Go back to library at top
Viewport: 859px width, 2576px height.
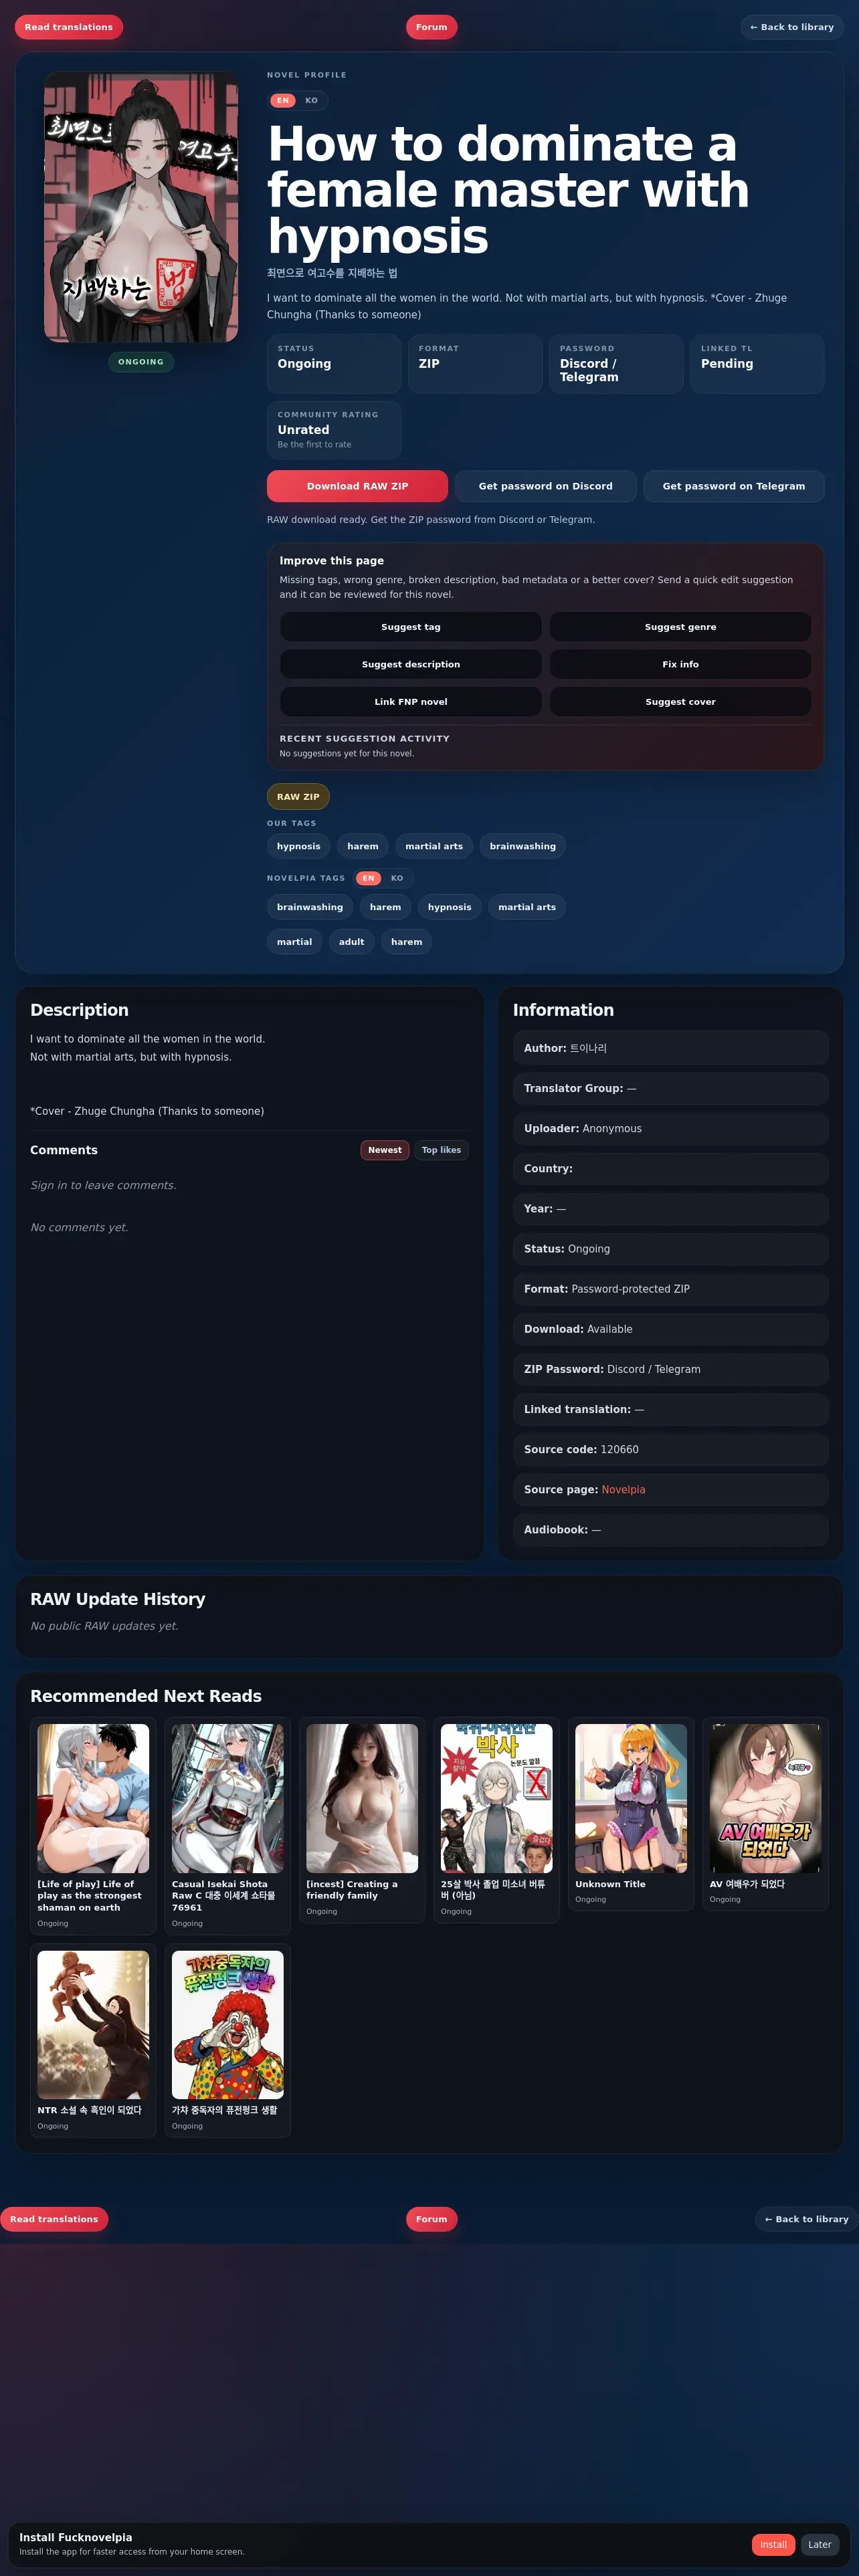pyautogui.click(x=792, y=27)
